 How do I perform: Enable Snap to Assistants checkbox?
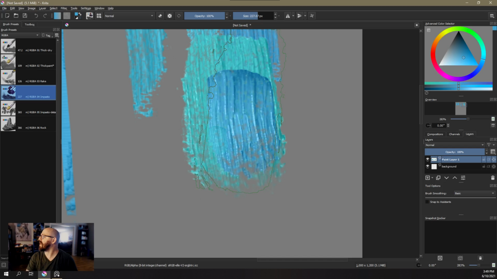tap(427, 202)
